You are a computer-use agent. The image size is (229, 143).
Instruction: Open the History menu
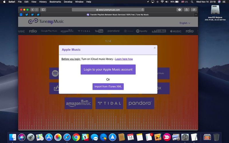point(43,2)
